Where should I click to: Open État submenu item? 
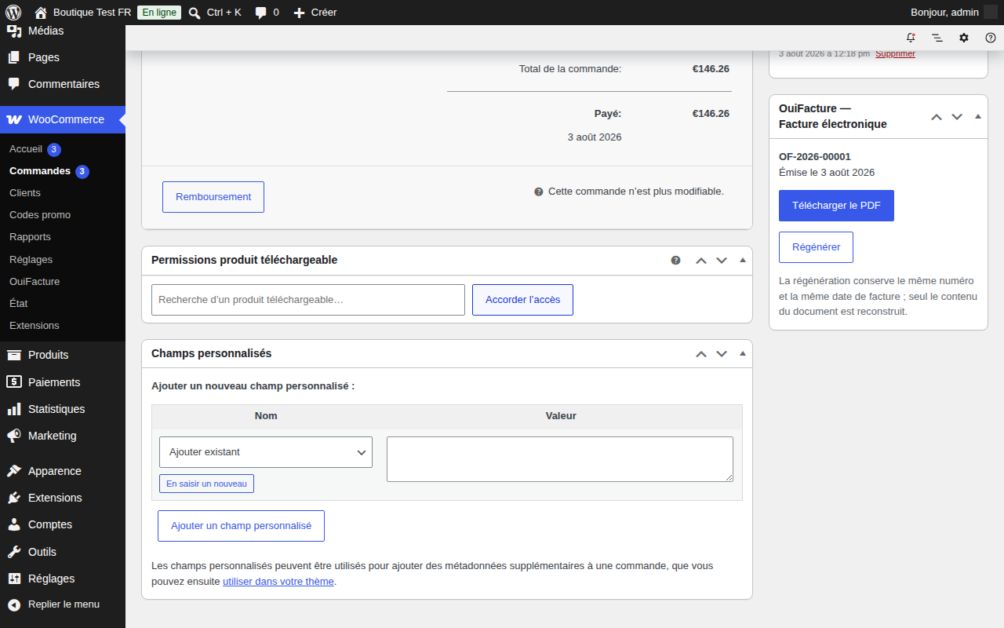(18, 304)
